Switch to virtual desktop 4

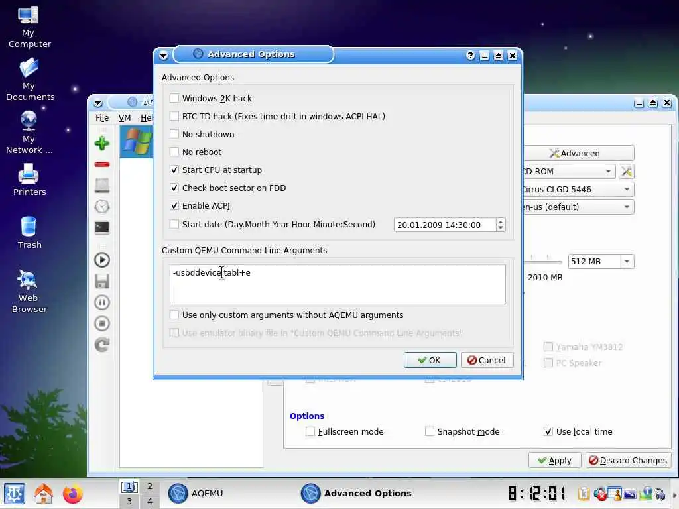(149, 502)
